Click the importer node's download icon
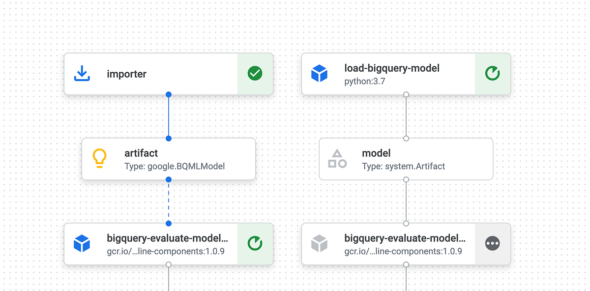 (x=83, y=73)
